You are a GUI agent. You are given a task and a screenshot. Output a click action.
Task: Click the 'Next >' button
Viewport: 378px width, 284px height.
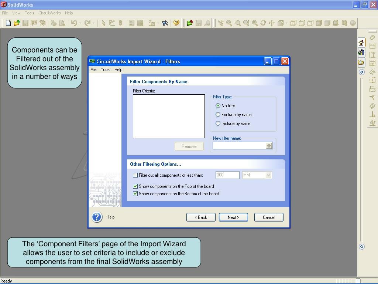tap(233, 217)
